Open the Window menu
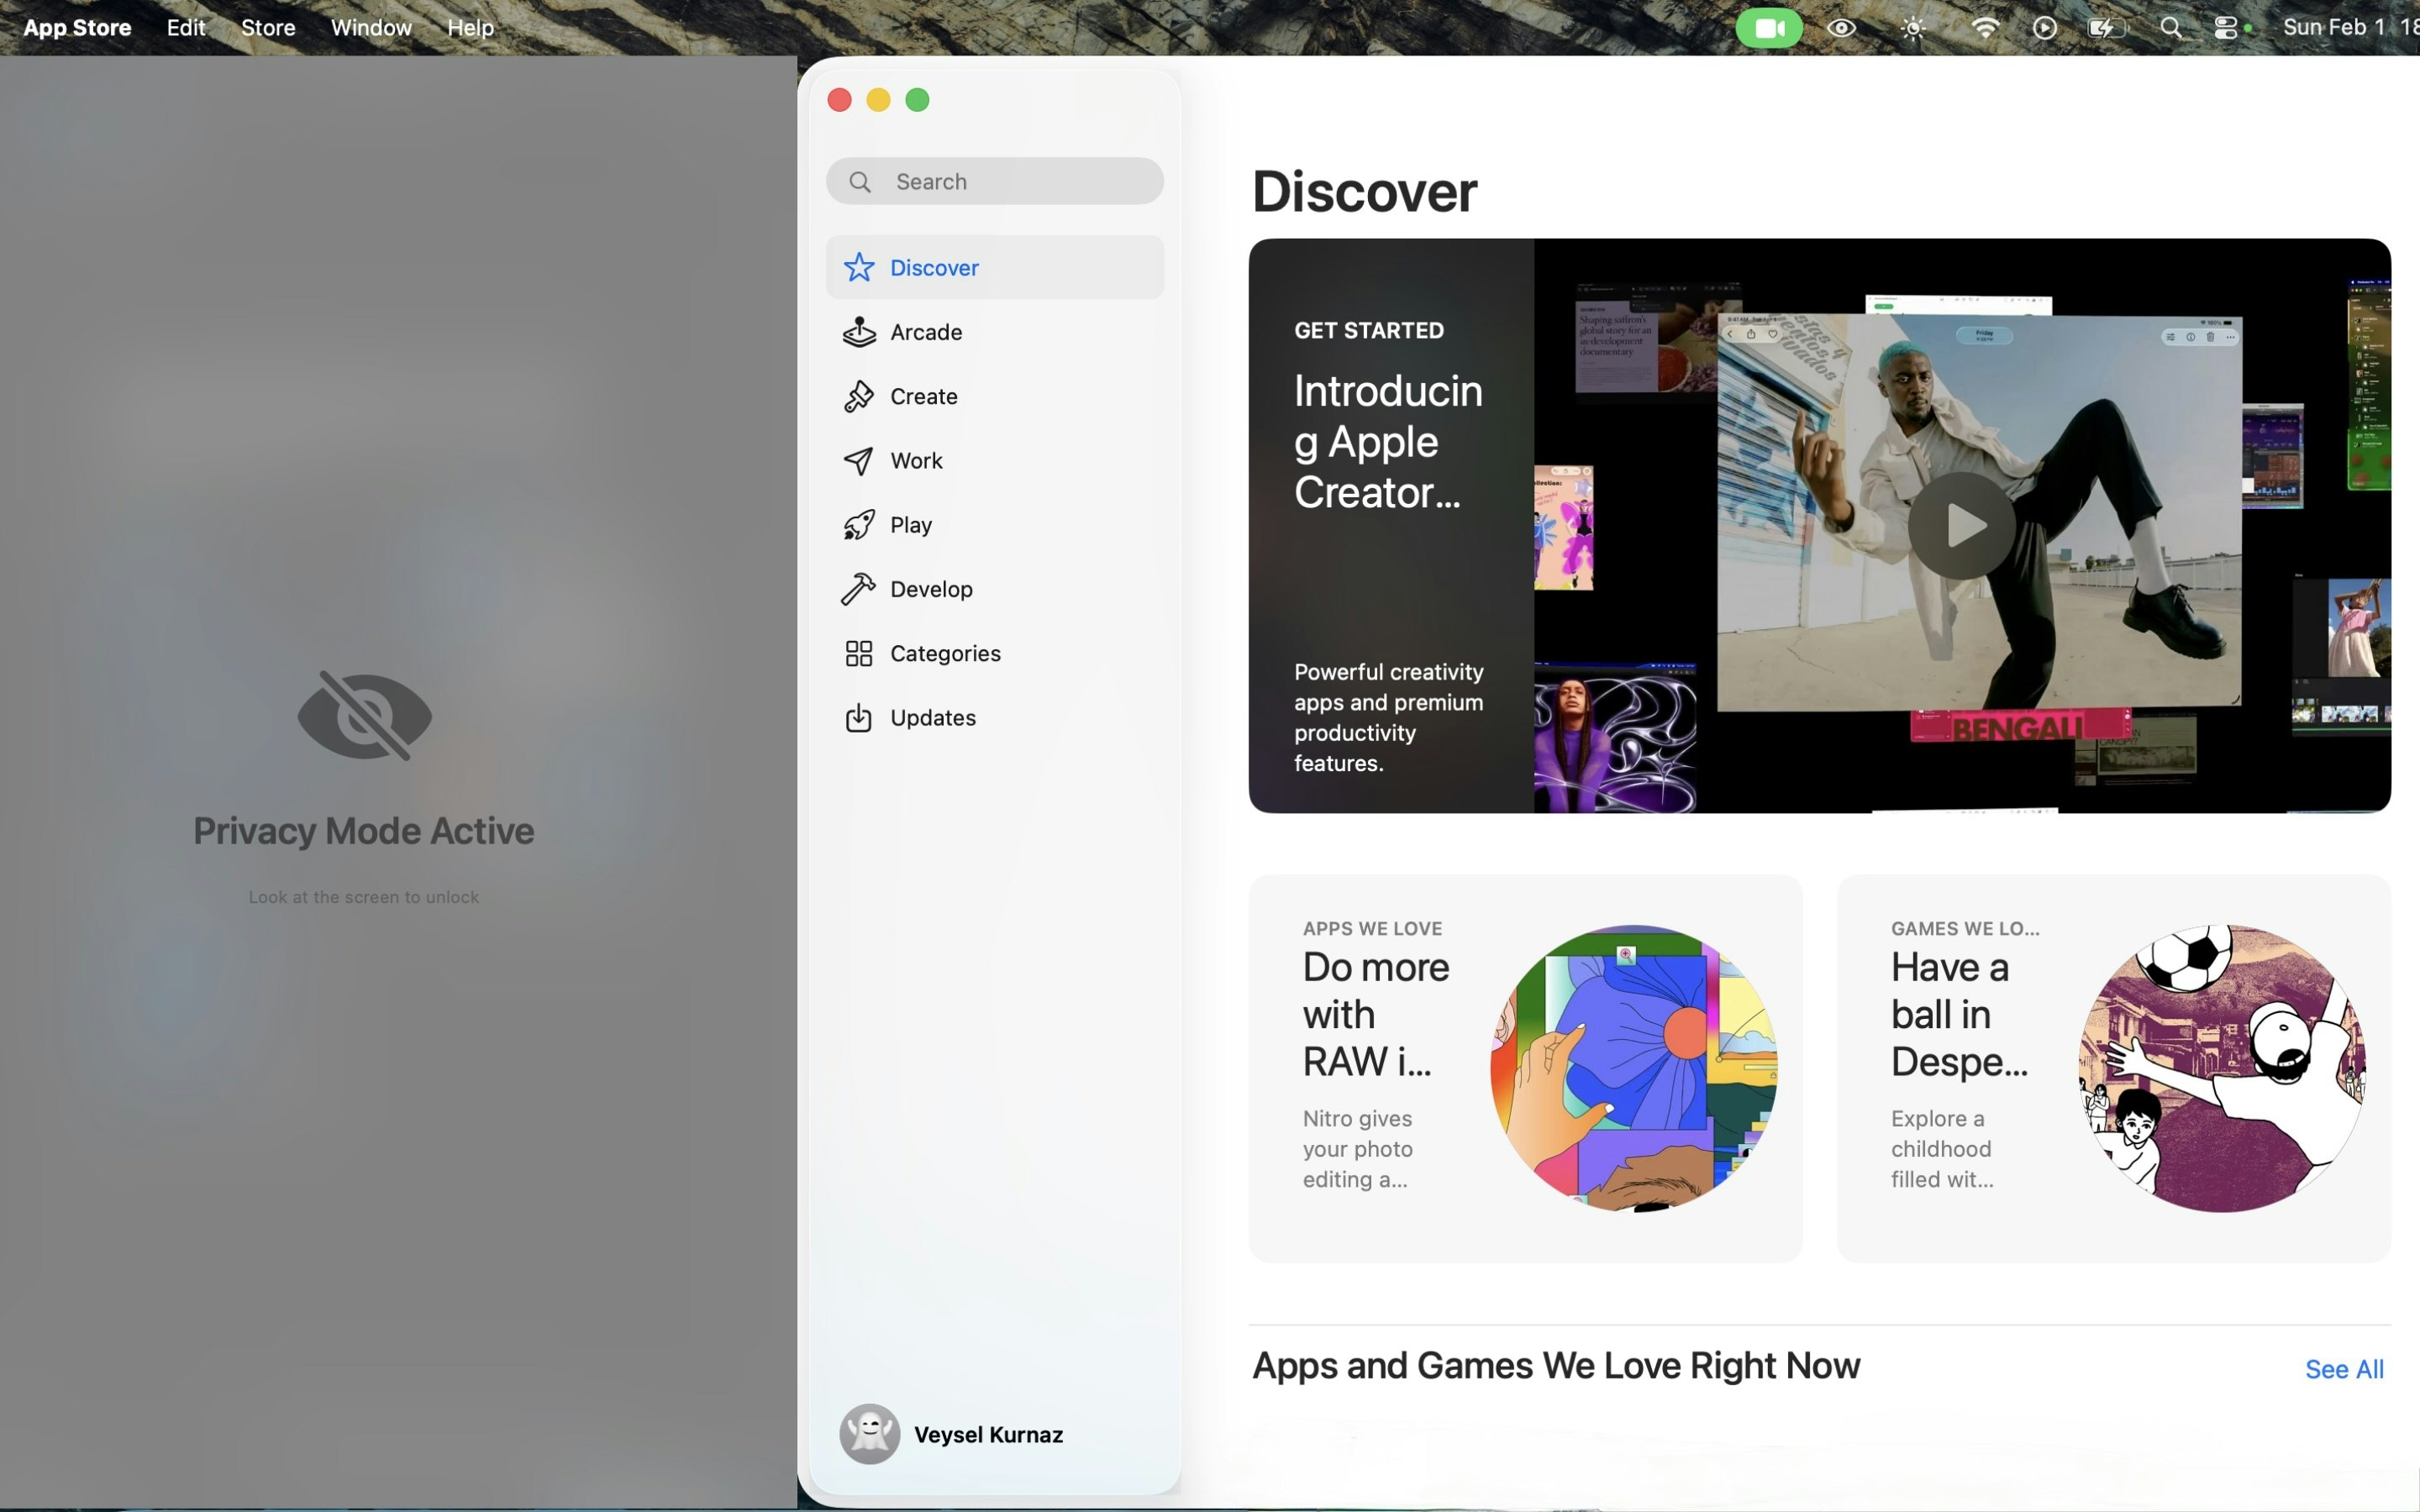2420x1512 pixels. coord(371,28)
